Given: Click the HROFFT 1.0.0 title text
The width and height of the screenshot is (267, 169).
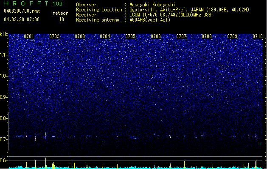Looking at the screenshot, I should [x=34, y=3].
